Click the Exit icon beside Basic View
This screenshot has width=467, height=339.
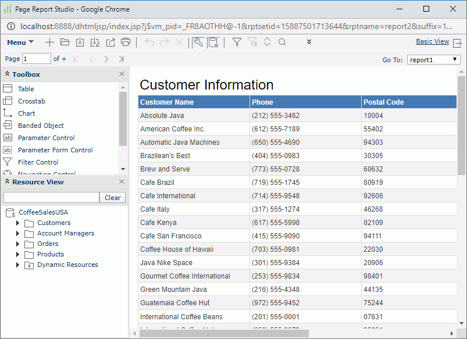coord(458,42)
